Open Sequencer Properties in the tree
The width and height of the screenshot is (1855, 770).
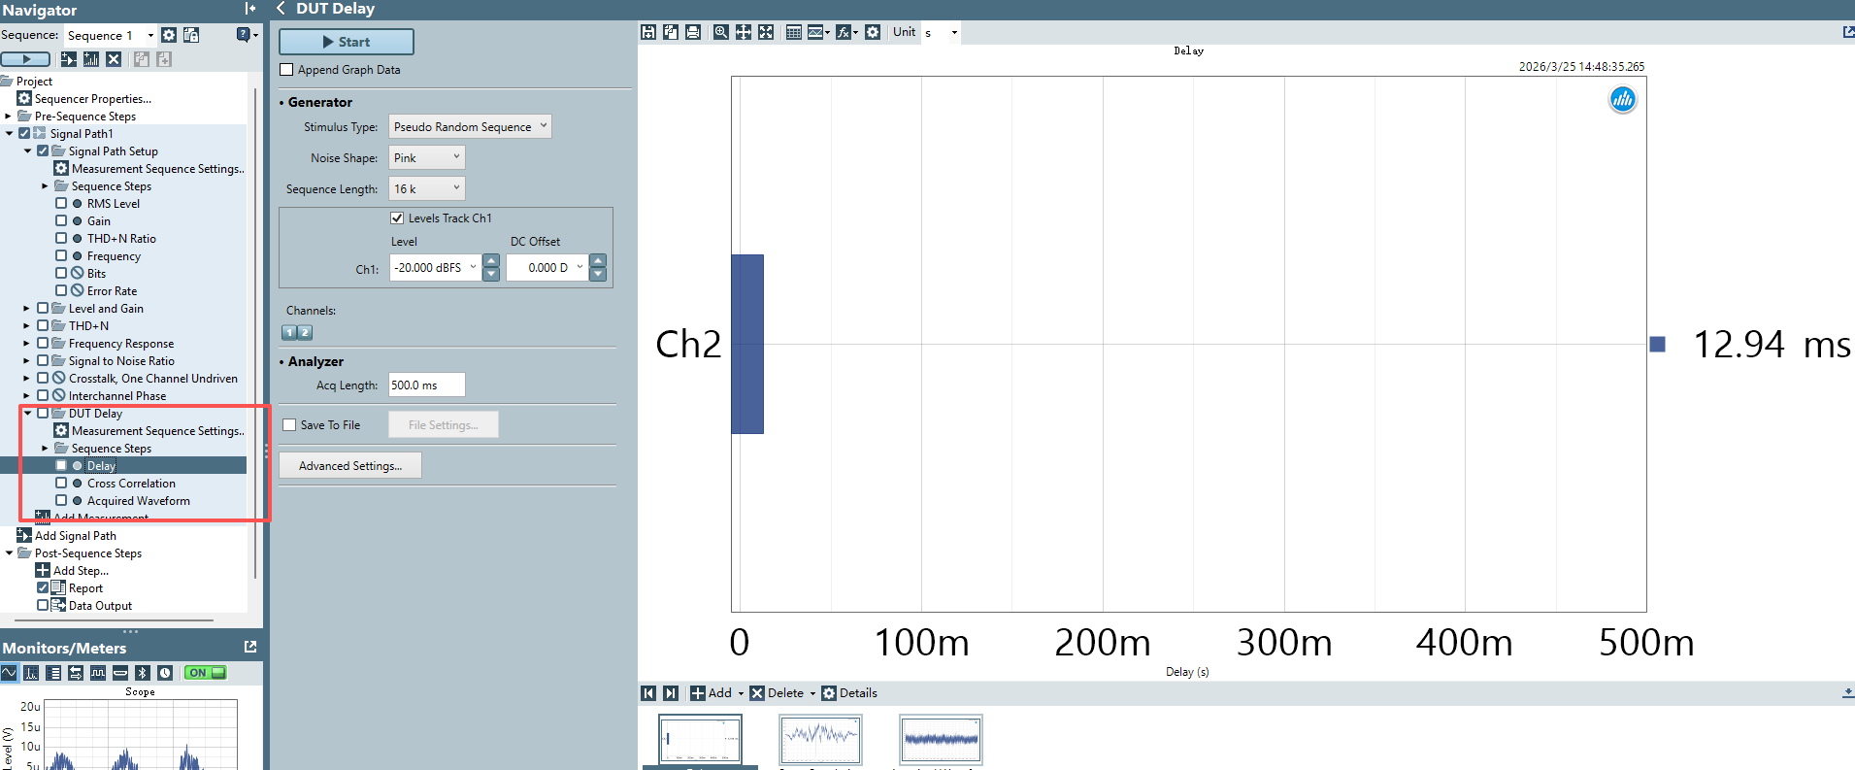(93, 99)
